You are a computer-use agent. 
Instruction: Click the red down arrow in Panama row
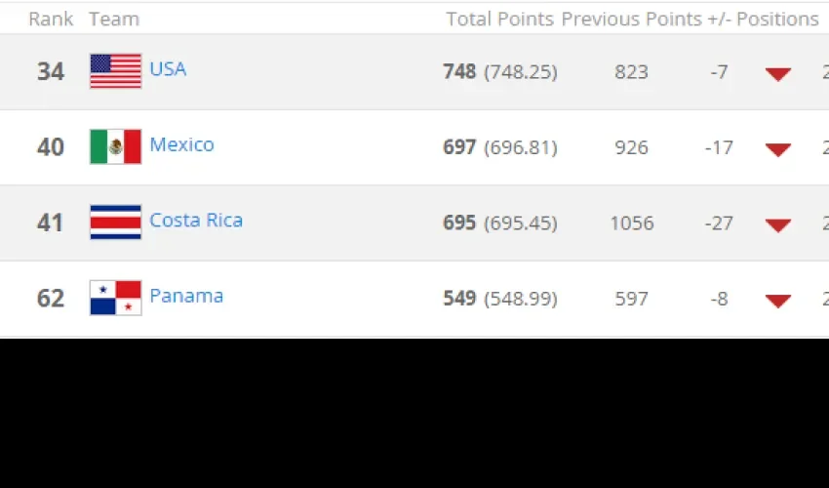(x=778, y=302)
